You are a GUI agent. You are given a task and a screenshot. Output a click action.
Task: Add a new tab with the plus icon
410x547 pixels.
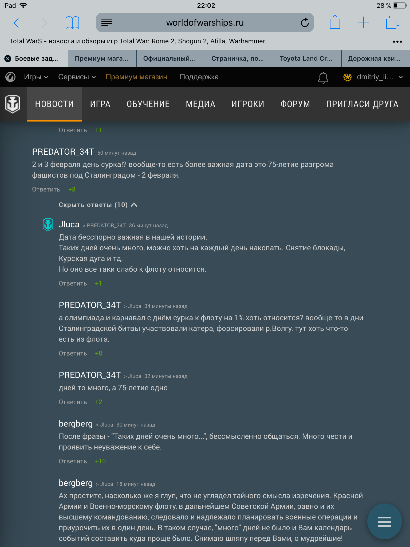click(x=363, y=22)
